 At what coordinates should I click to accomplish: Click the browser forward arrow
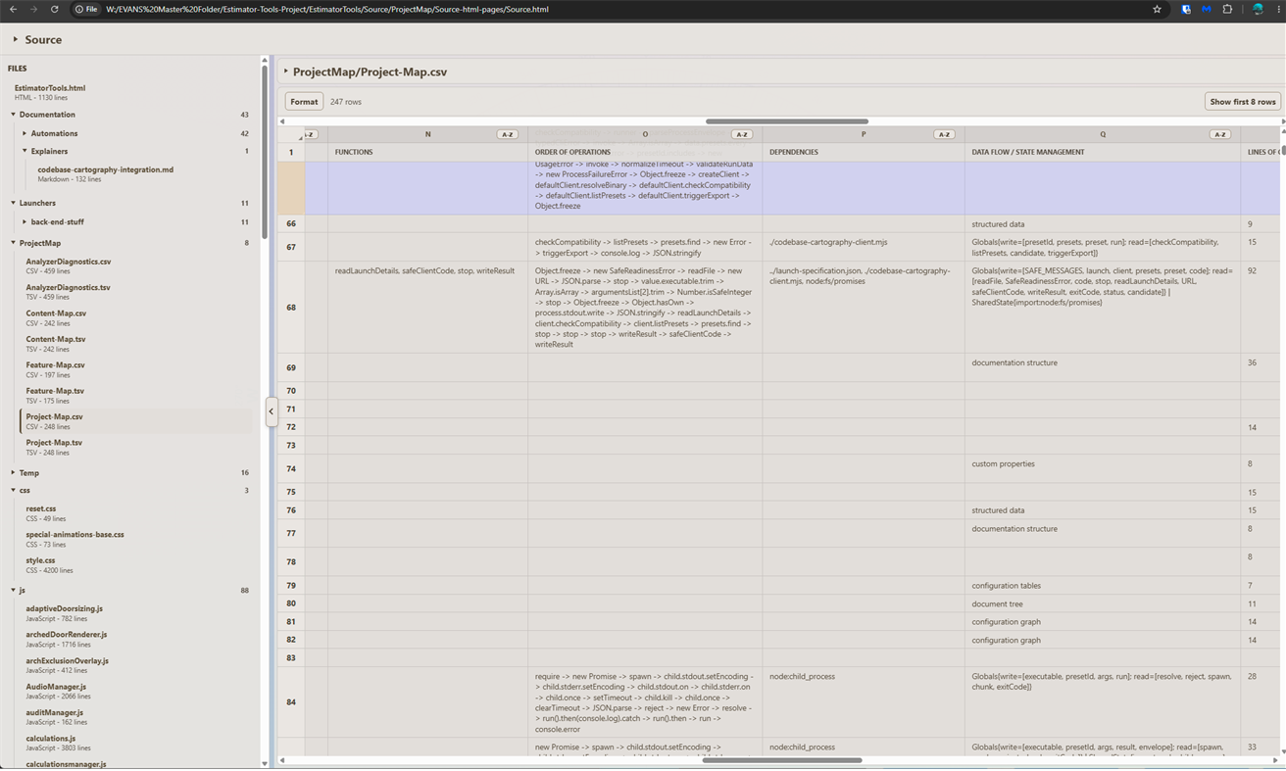pos(33,9)
